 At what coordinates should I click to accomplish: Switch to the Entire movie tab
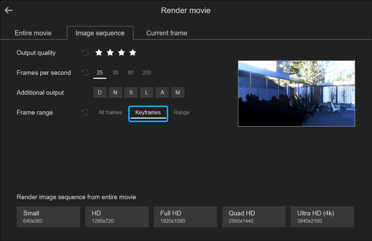pyautogui.click(x=33, y=33)
